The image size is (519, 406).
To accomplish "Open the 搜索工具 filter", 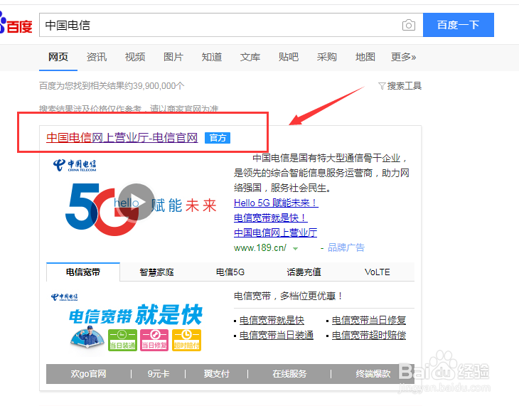I will pos(400,86).
